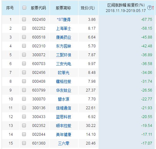Viewport: 156px width, 149px height.
Task: Click the 序号 column header
Action: point(10,8)
